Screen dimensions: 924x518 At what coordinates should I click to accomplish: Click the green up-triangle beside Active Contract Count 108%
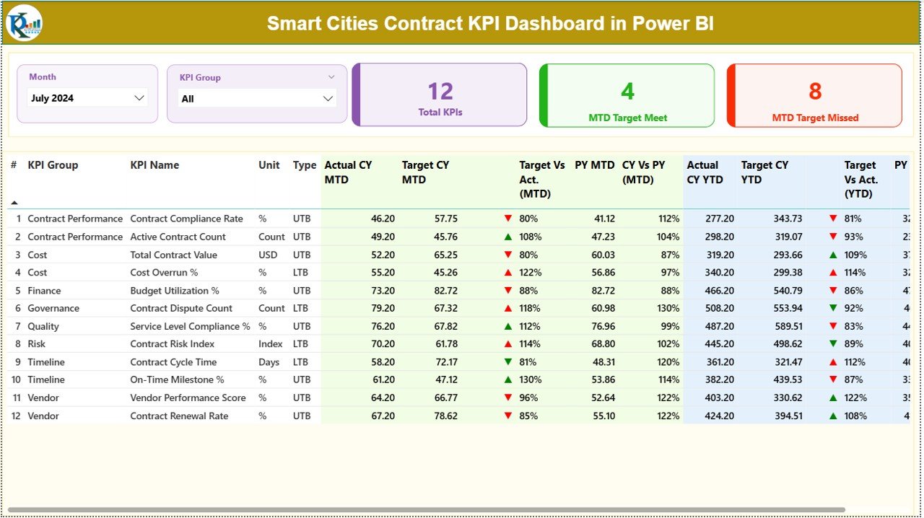pyautogui.click(x=509, y=236)
